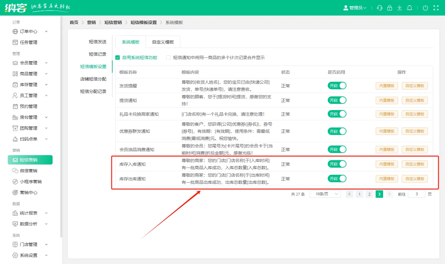This screenshot has width=445, height=264.
Task: Click the lock screen icon
Action: point(389,8)
